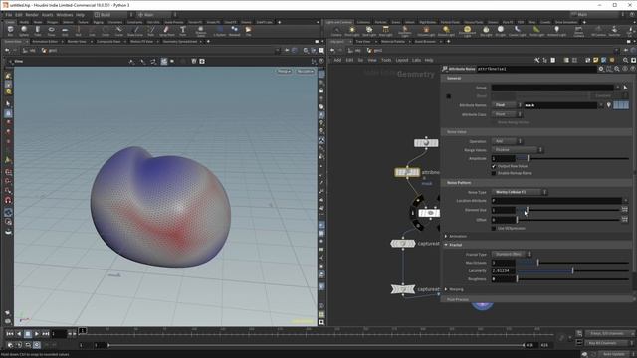Open the network editor Labs menu

pos(416,60)
